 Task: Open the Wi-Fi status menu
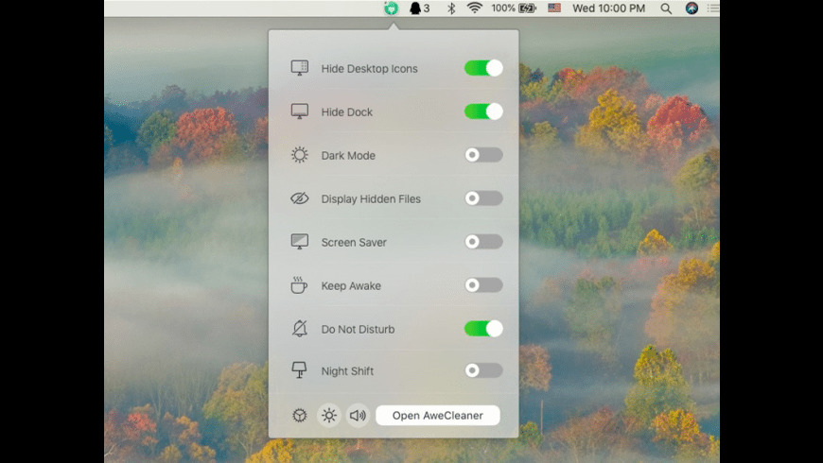tap(474, 9)
